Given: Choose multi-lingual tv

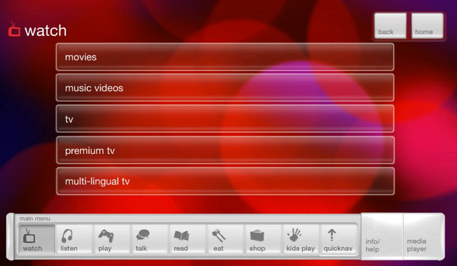Looking at the screenshot, I should click(224, 181).
